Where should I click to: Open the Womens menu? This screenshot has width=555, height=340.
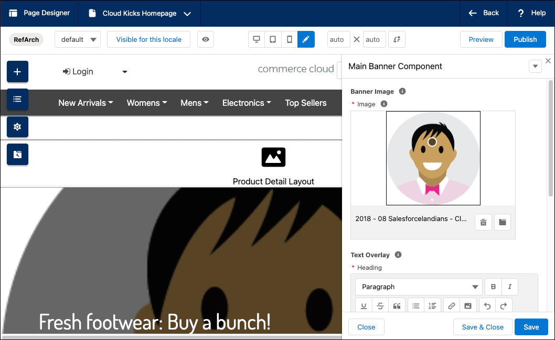coord(147,103)
